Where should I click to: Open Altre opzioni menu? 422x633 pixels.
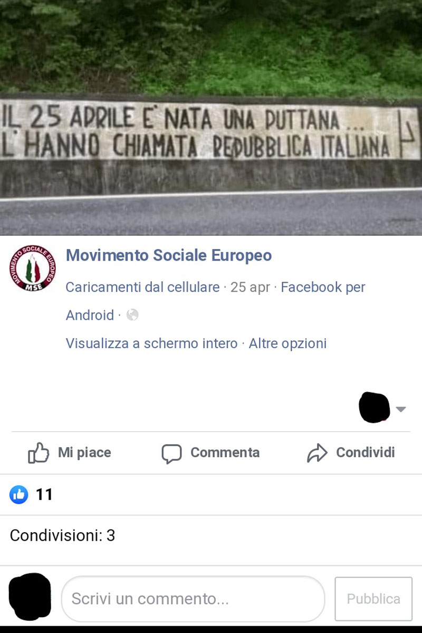(287, 343)
